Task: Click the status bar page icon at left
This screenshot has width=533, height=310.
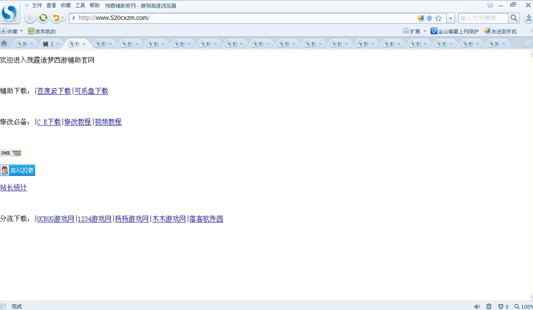Action: [x=3, y=306]
